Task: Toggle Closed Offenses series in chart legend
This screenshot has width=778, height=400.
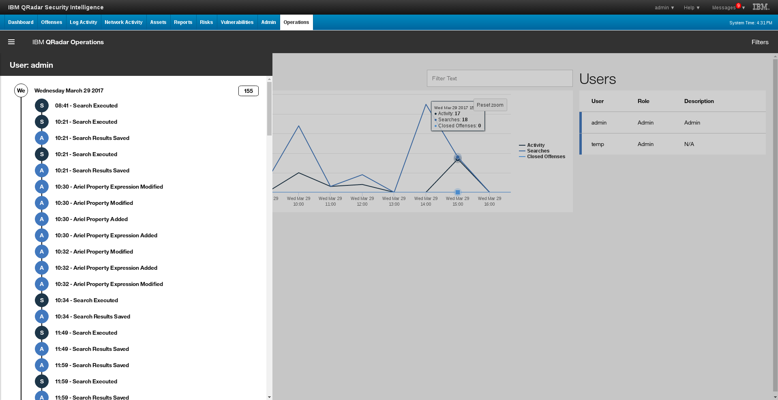Action: (546, 157)
